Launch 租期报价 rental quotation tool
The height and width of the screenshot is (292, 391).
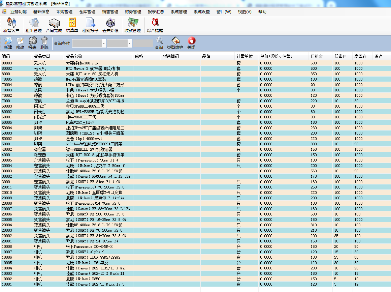(x=90, y=25)
